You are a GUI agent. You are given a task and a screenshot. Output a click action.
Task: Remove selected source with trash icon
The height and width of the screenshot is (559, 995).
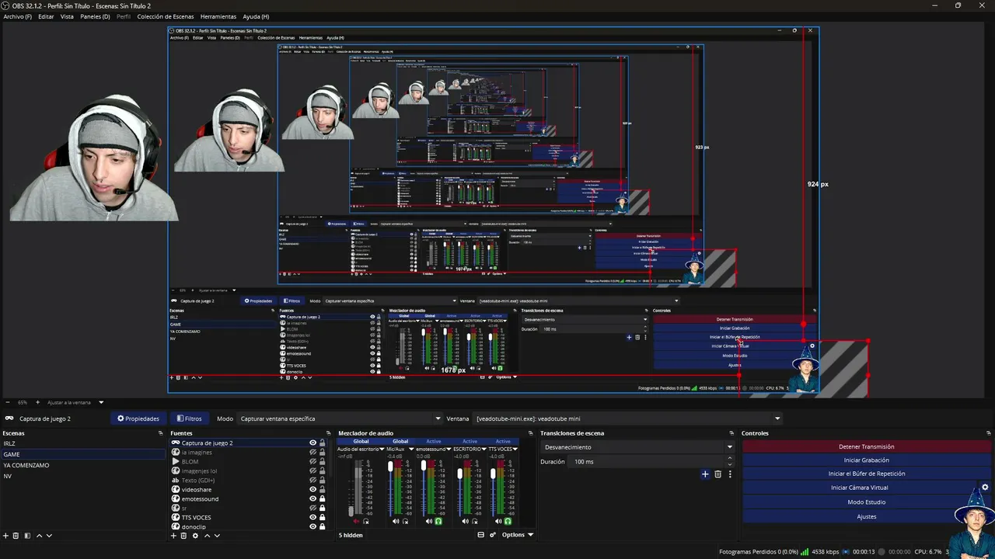click(x=184, y=536)
